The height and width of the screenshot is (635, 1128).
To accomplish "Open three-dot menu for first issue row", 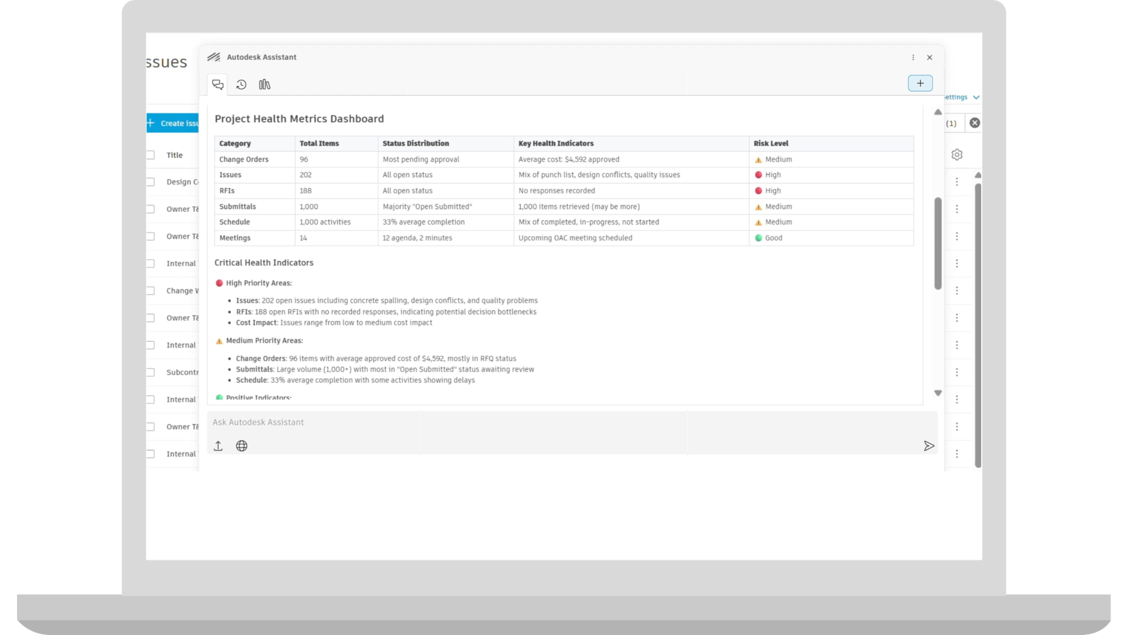I will pos(956,182).
